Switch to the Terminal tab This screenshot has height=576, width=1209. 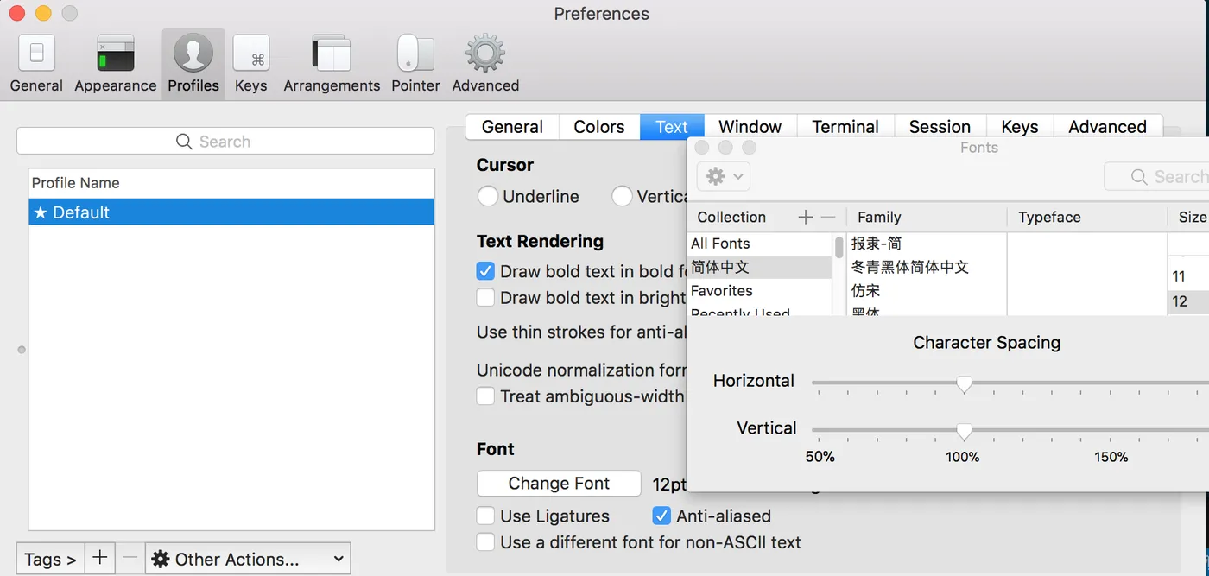845,127
